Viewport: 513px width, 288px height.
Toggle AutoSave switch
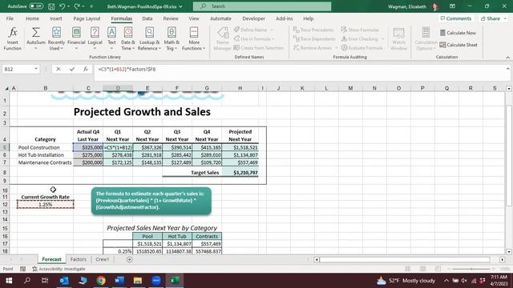pos(35,6)
